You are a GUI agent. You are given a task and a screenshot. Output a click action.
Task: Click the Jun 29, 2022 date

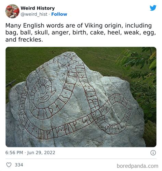(41, 153)
